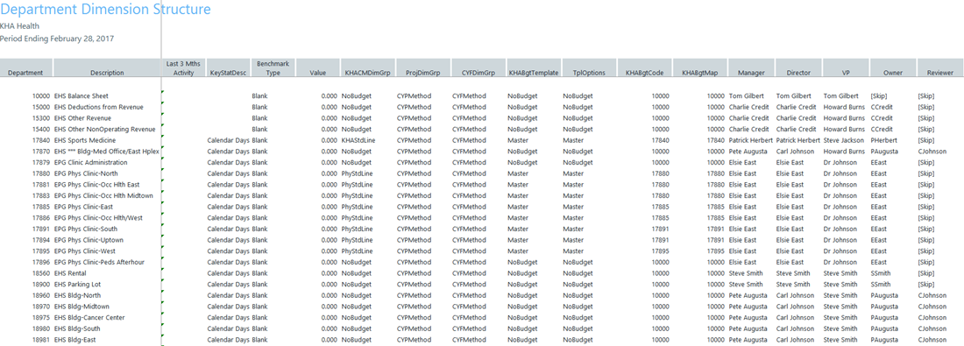Select the KHAStdLine cell for Sports Medicine
This screenshot has width=964, height=346.
click(x=358, y=140)
